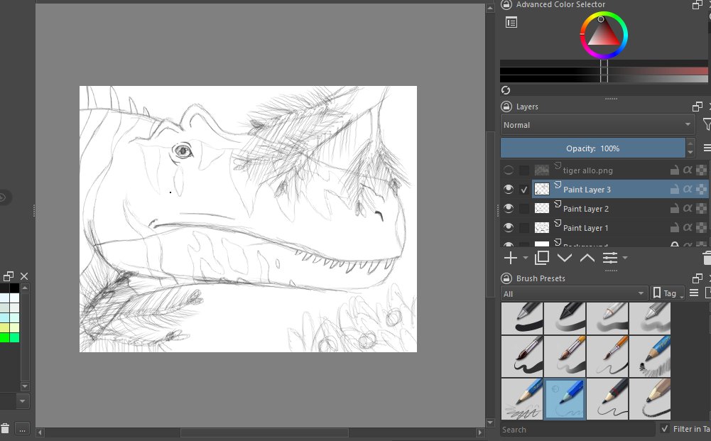The image size is (711, 441).
Task: Open the Layers panel hamburger menu
Action: tap(707, 148)
